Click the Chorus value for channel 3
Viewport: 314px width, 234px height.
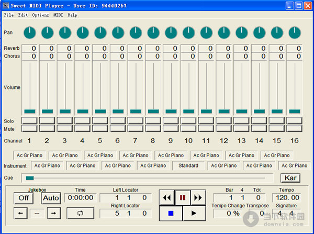65,57
